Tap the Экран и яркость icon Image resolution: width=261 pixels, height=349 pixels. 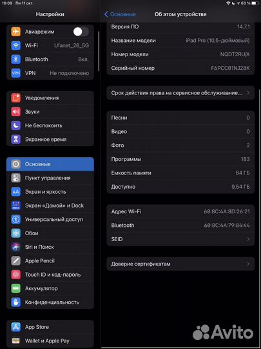[15, 192]
